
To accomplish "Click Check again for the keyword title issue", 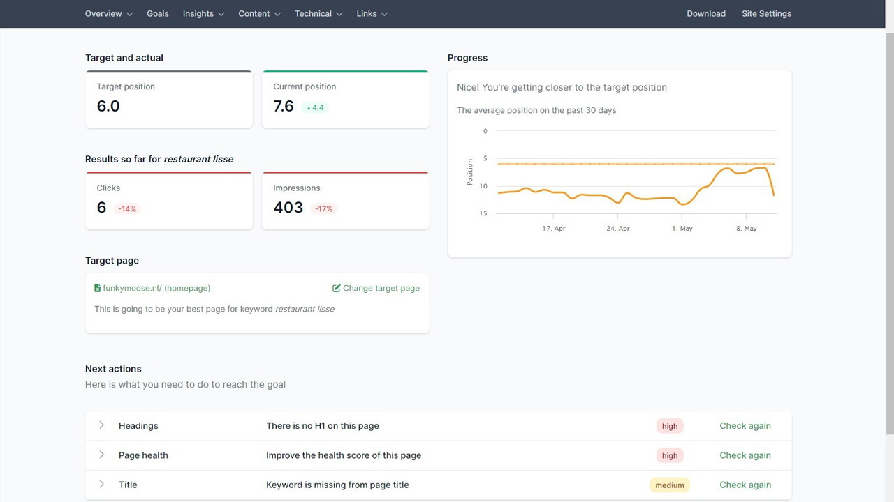I will click(745, 485).
